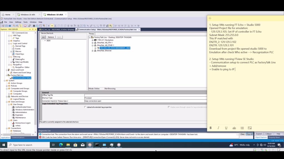Open Microsoft Edge from the taskbar

pyautogui.click(x=61, y=145)
